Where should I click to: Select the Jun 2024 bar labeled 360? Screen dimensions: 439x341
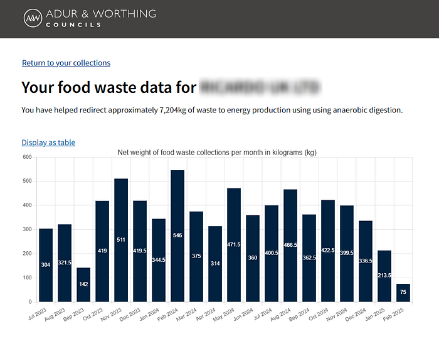coord(253,258)
